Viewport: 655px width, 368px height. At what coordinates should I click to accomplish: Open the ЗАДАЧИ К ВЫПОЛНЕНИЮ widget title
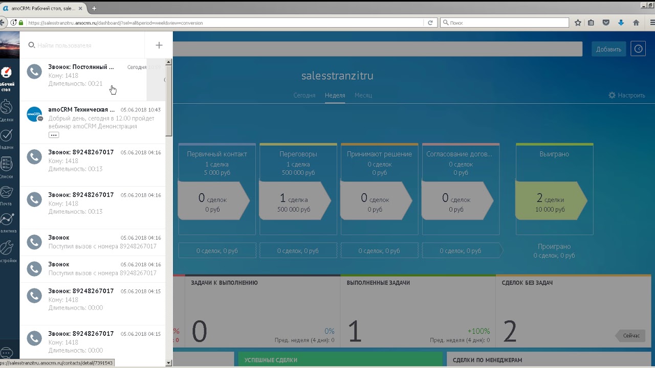224,283
